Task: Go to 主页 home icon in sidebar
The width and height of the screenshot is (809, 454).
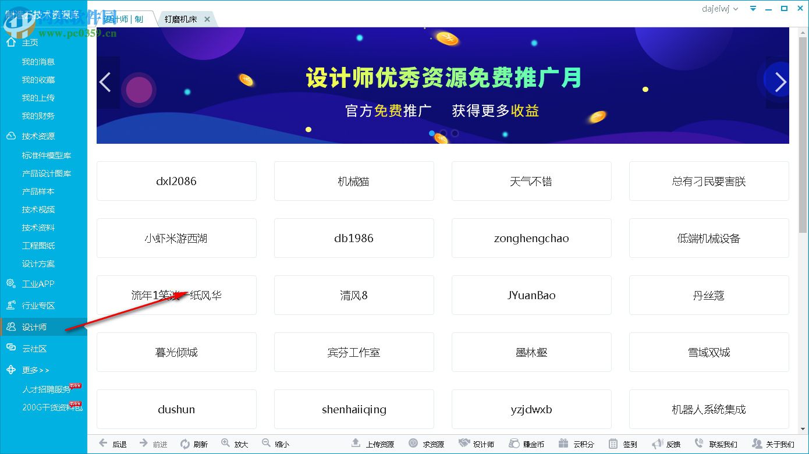Action: pos(11,42)
